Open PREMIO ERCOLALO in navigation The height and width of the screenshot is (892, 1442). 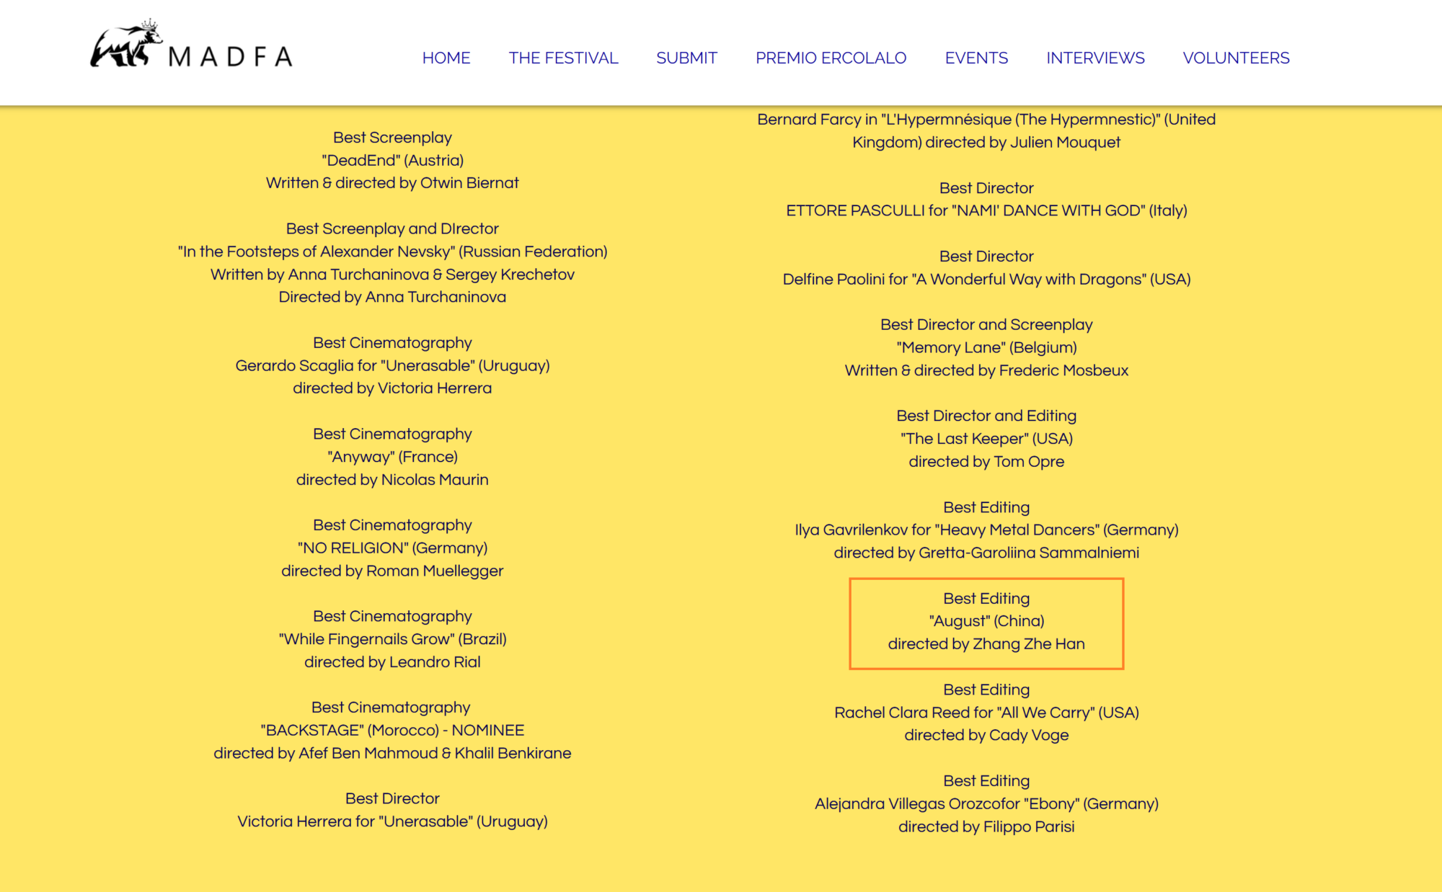(831, 58)
